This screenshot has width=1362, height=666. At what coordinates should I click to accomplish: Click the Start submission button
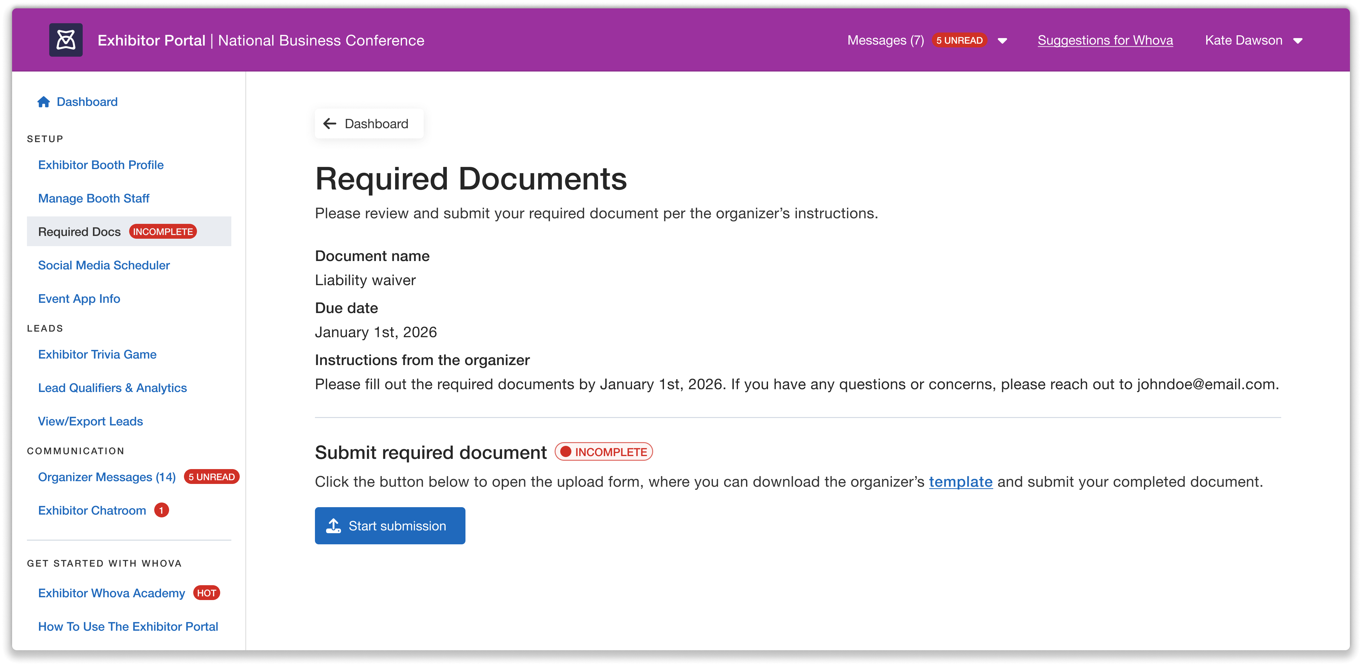pyautogui.click(x=390, y=525)
